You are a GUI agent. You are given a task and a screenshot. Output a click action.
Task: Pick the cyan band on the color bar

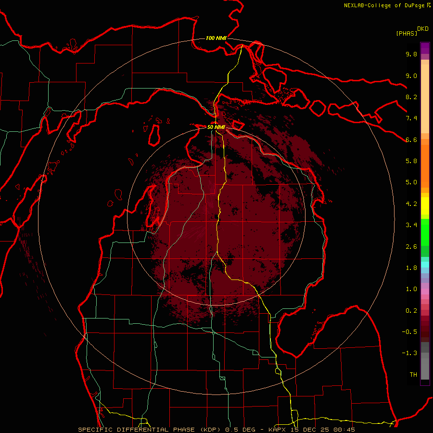425,265
